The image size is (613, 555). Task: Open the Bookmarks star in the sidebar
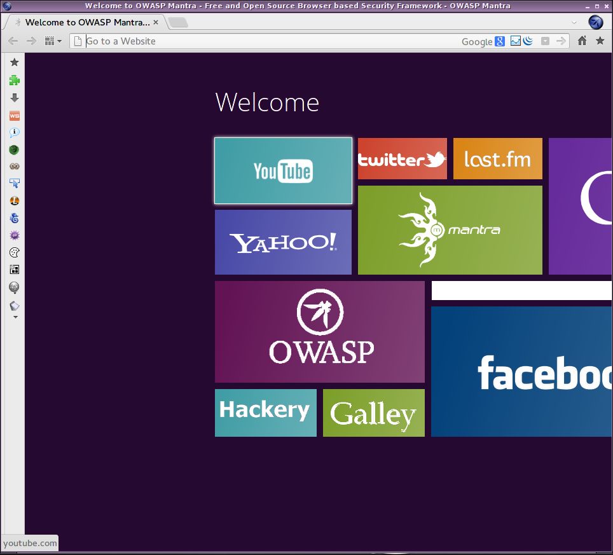tap(15, 62)
